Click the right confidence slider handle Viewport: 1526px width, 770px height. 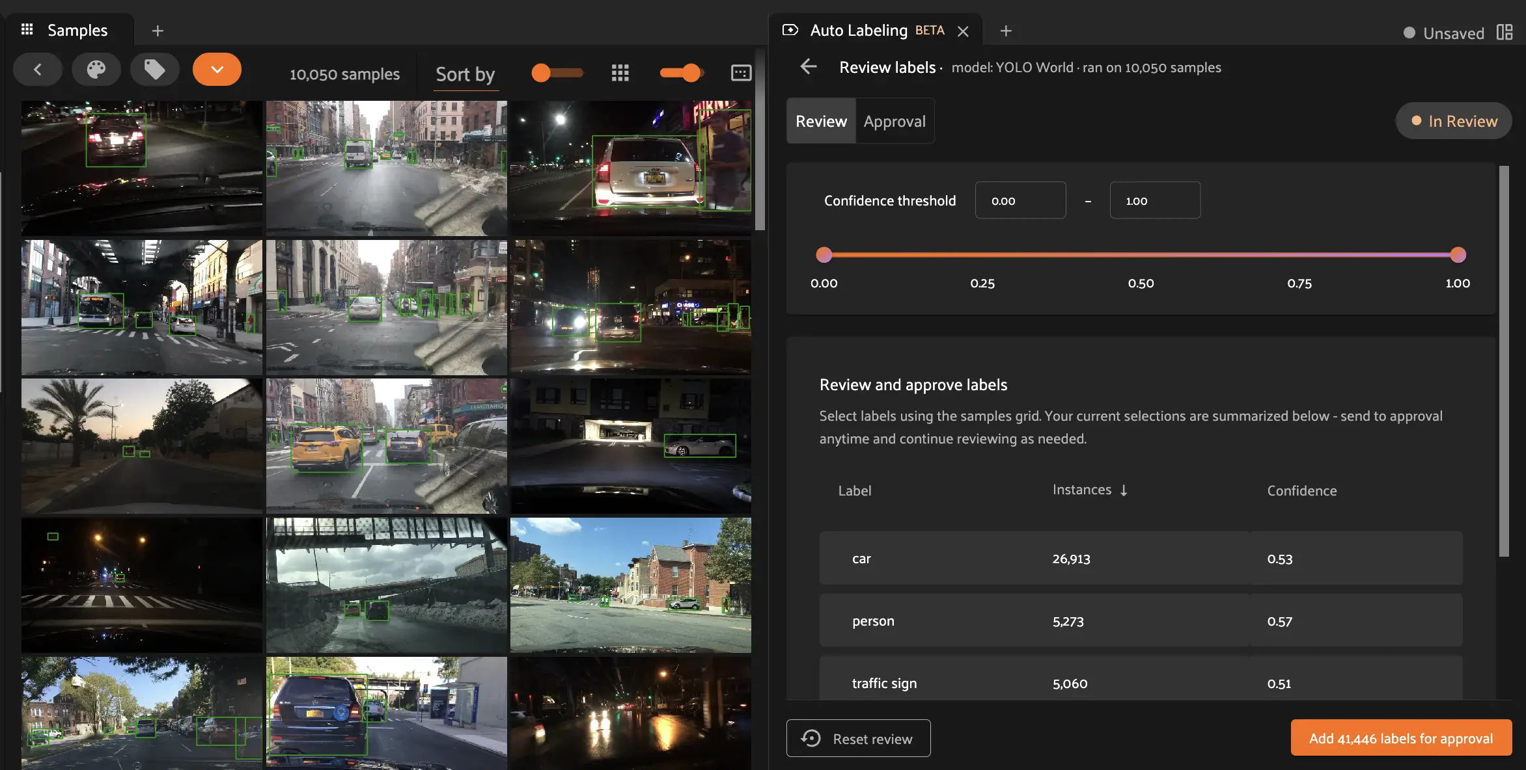click(x=1458, y=255)
